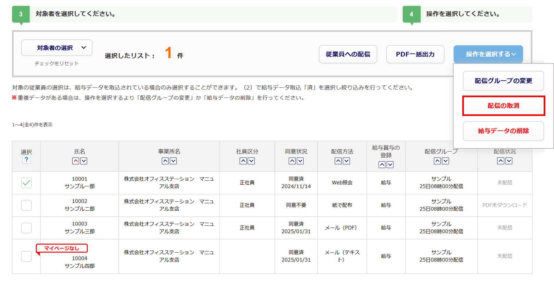Click チェックをリセット link
The height and width of the screenshot is (282, 554).
click(57, 63)
